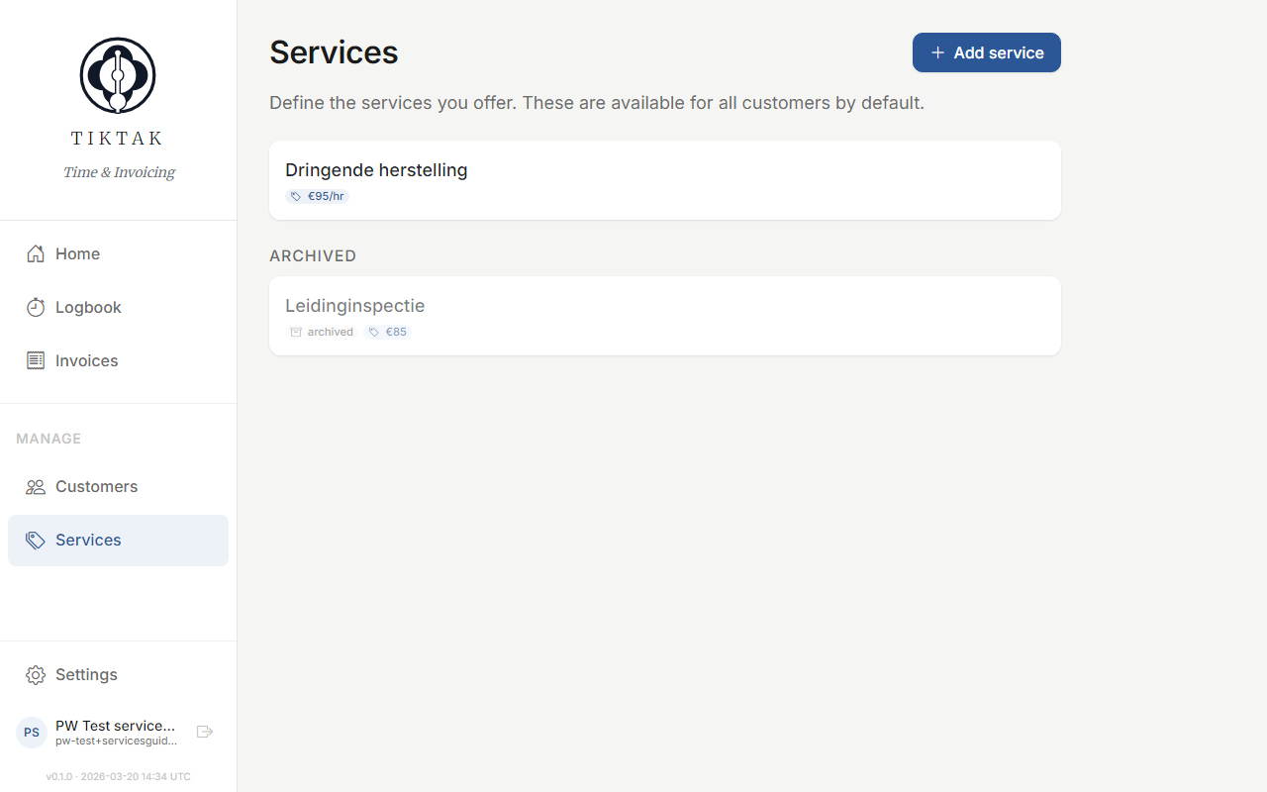Image resolution: width=1267 pixels, height=792 pixels.
Task: Select Invoices in the navigation menu
Action: click(84, 360)
